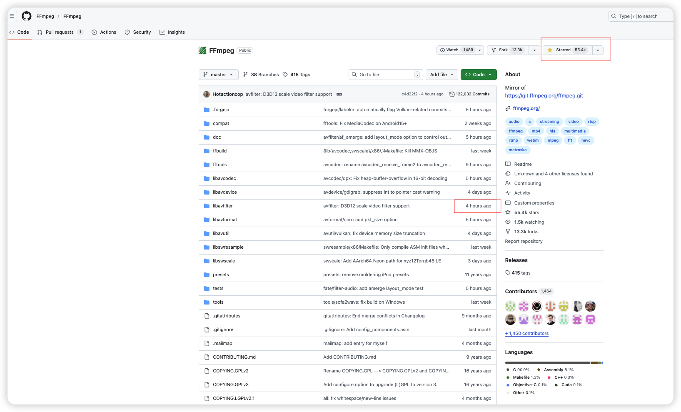Open the git.ffmpeg.org/ffmpeg.git mirror link
Image resolution: width=681 pixels, height=412 pixels.
click(544, 96)
